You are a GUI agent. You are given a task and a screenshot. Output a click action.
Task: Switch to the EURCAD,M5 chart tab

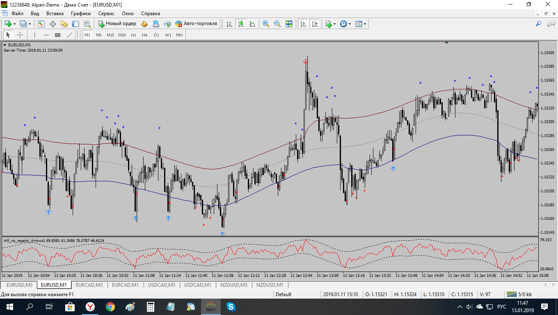(x=89, y=285)
